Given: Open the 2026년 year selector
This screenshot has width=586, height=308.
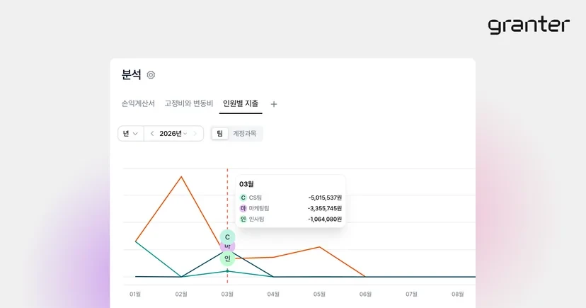Looking at the screenshot, I should pyautogui.click(x=173, y=133).
